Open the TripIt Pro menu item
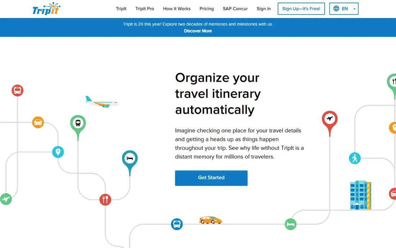Screen dimensions: 396x248 click(x=145, y=9)
